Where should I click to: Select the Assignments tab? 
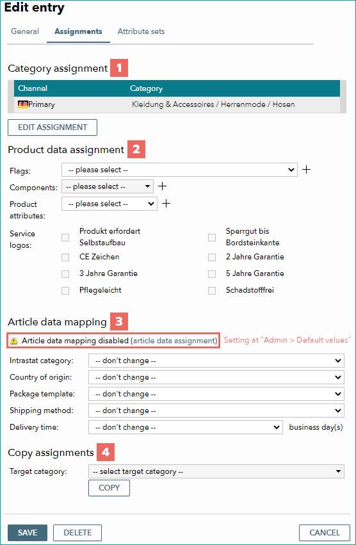point(78,31)
